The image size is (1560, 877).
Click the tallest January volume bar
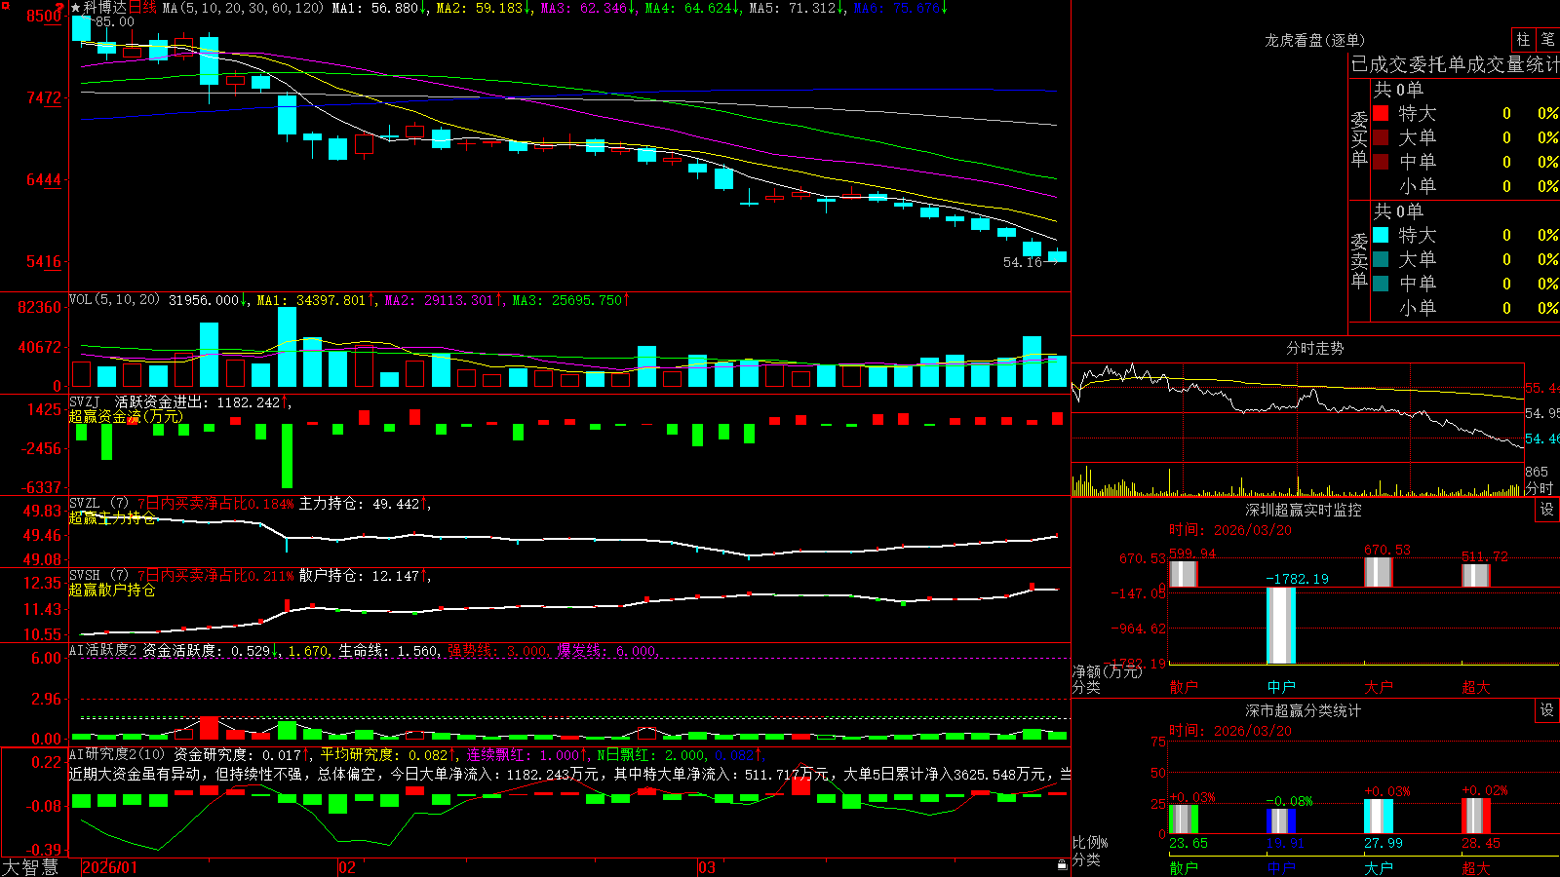(287, 347)
